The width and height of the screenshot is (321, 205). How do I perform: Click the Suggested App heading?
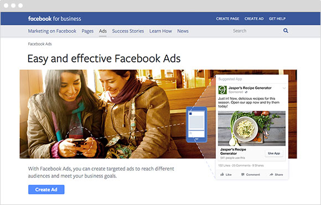230,79
